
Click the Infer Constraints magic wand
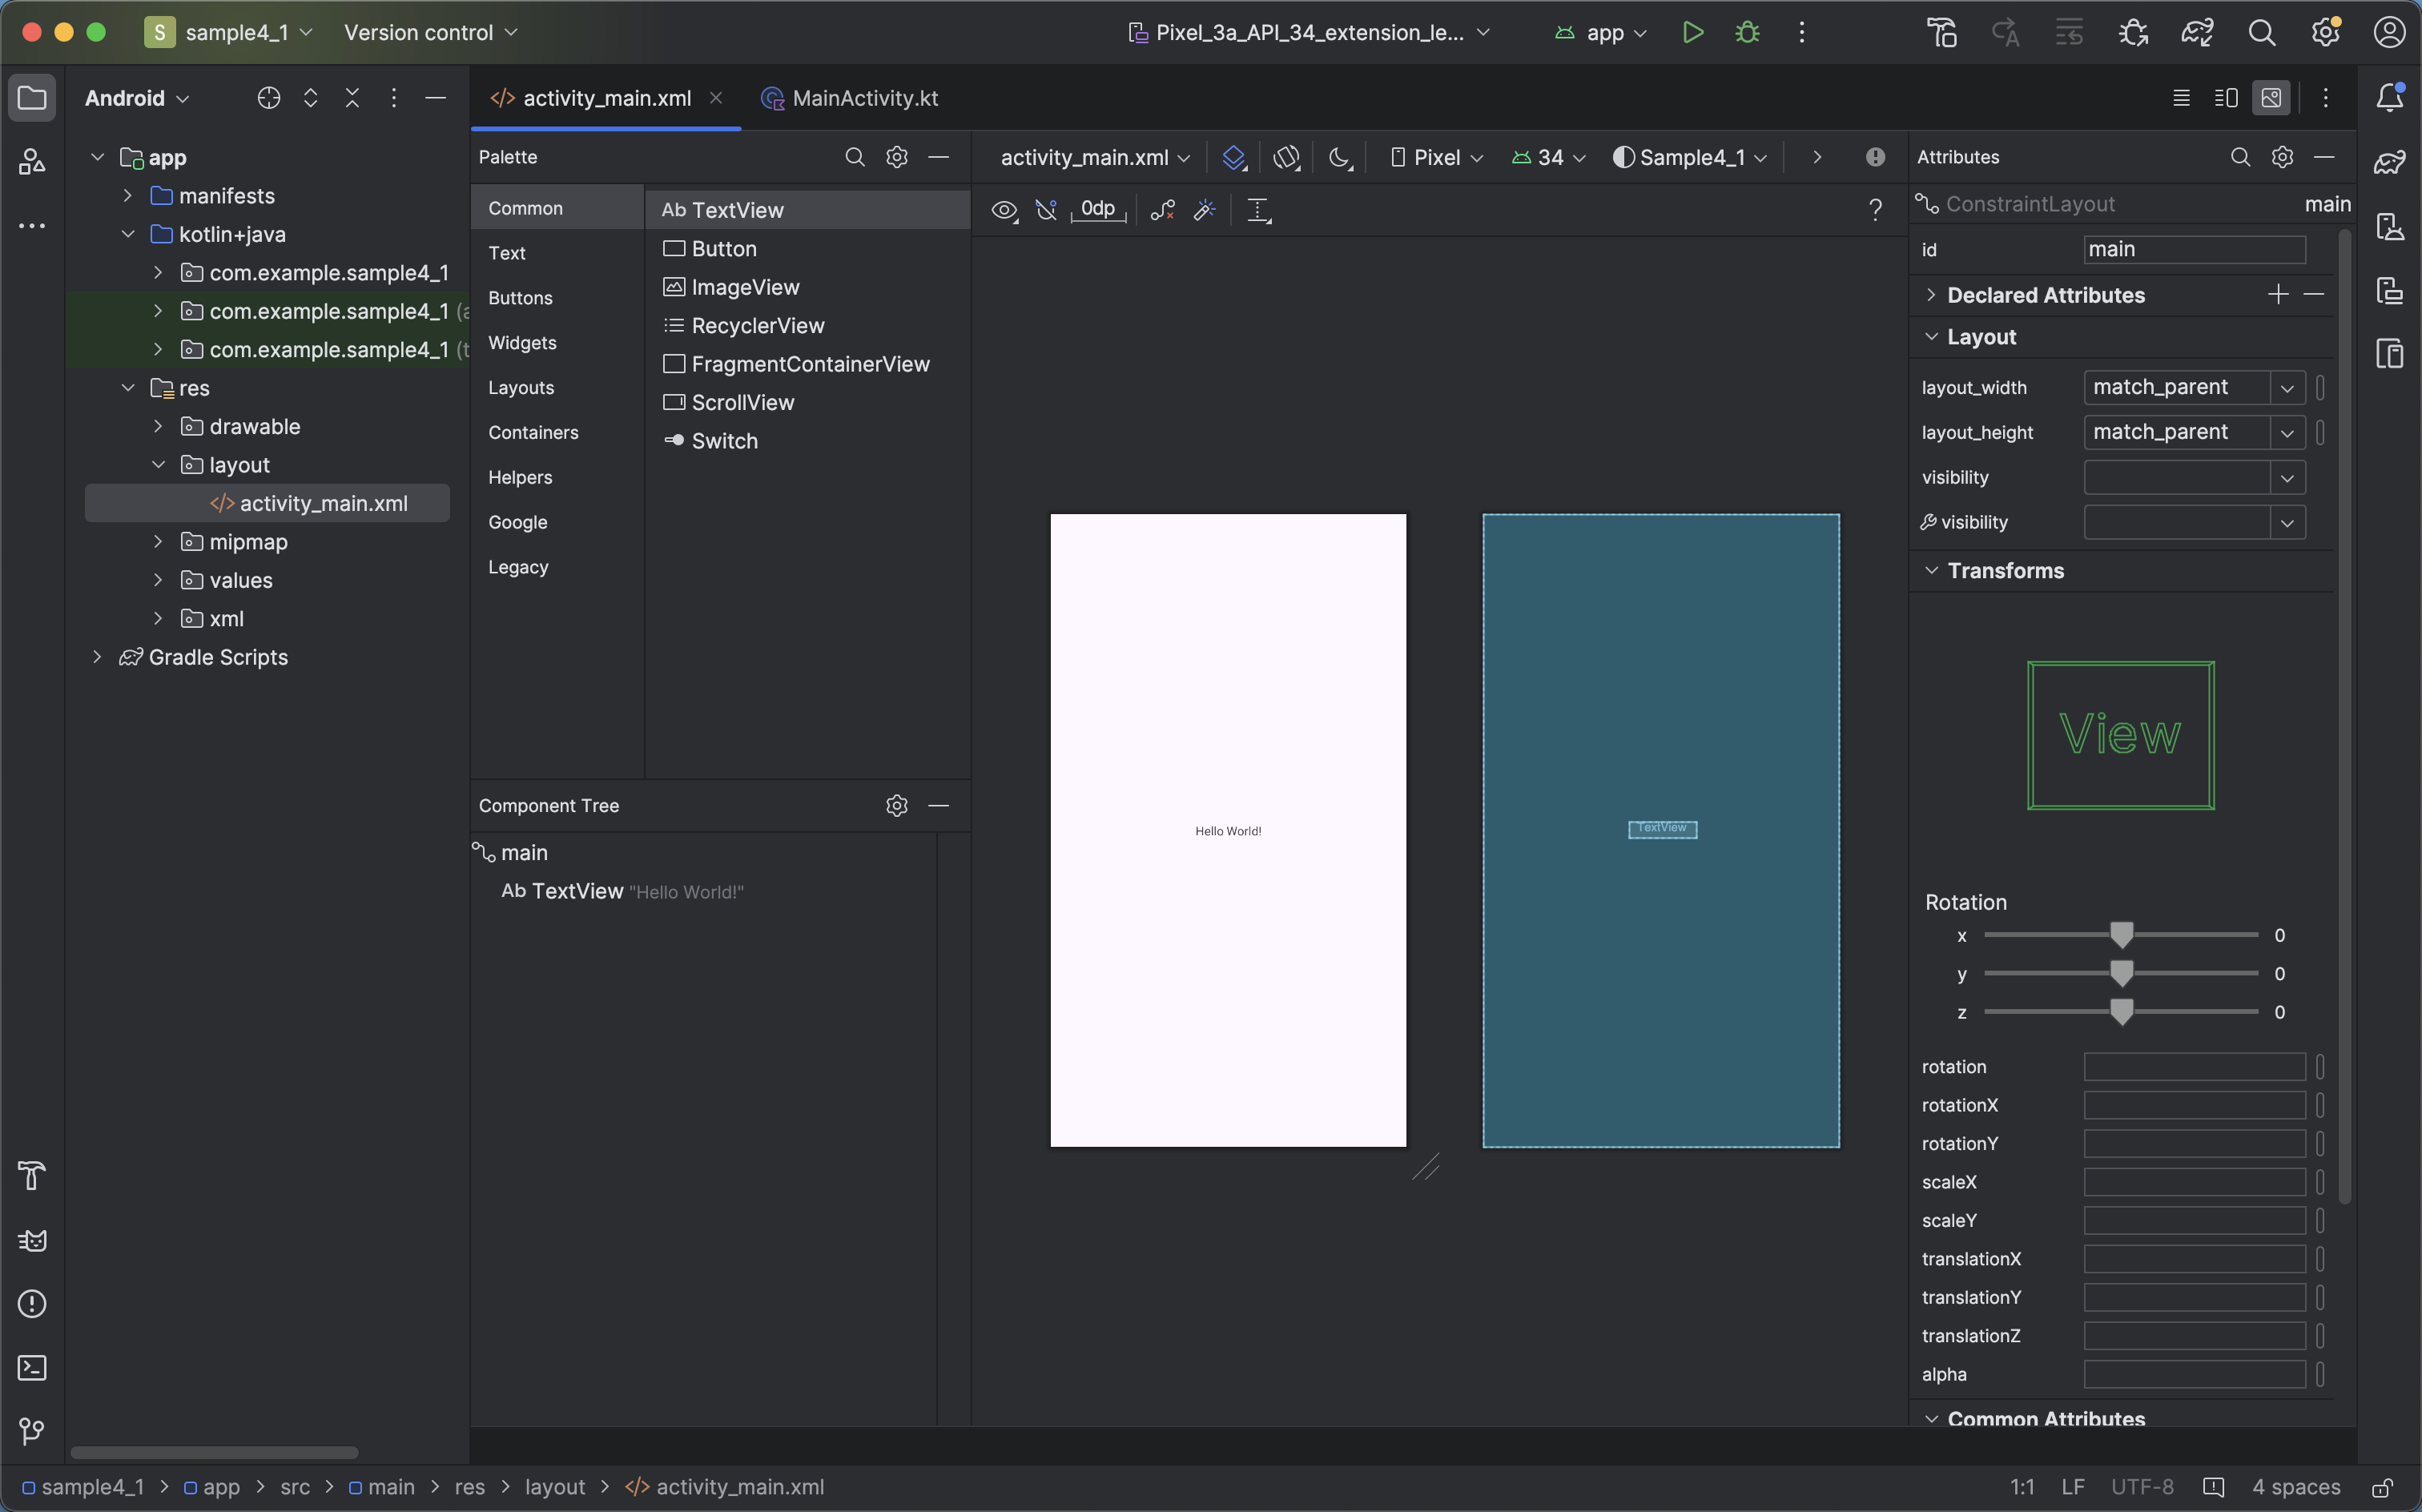click(x=1204, y=210)
